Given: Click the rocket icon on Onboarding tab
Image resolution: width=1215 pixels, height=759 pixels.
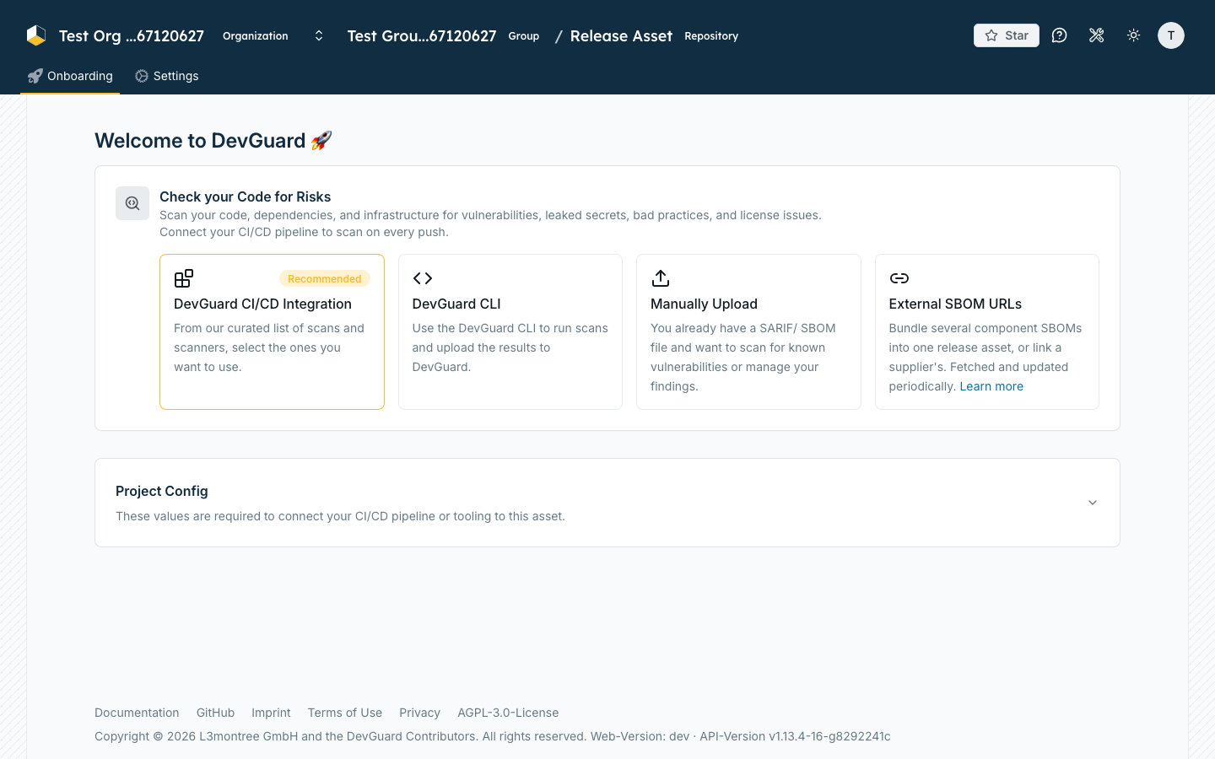Looking at the screenshot, I should coord(35,76).
